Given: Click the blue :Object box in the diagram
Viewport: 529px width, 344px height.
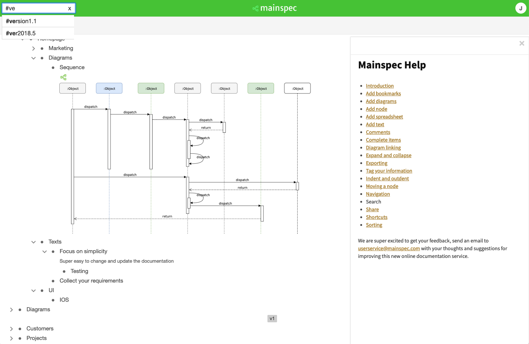Looking at the screenshot, I should 109,88.
